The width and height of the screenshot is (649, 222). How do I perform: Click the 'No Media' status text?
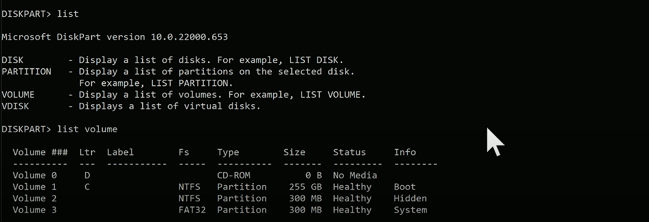click(355, 175)
